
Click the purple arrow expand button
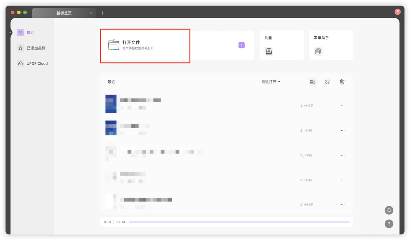(x=242, y=45)
